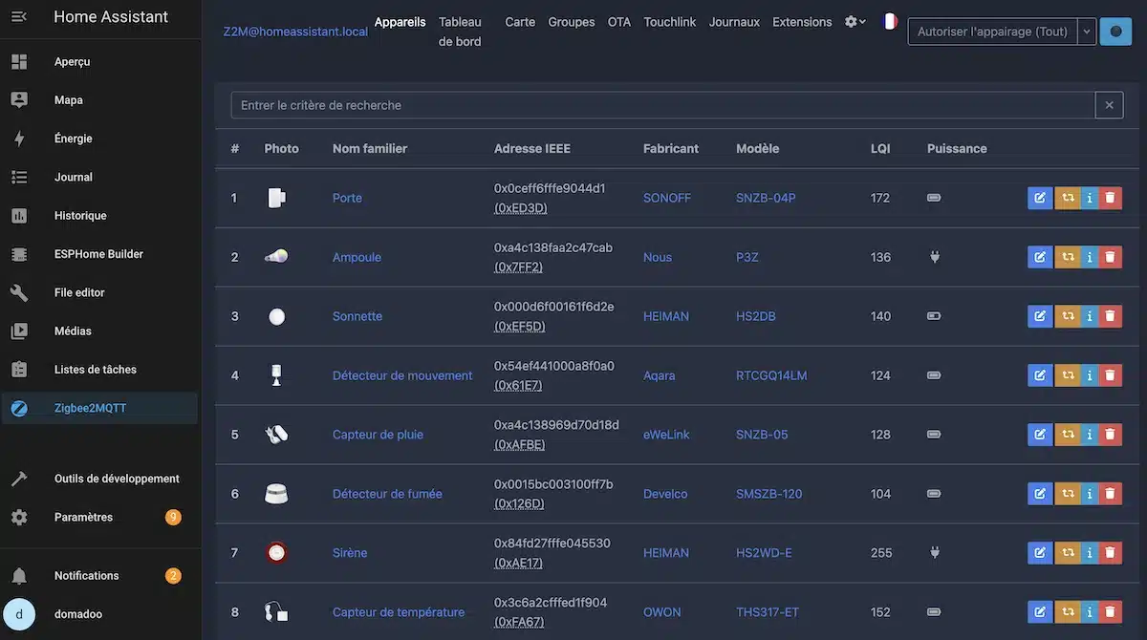Click the info icon for Sonnette row

(1090, 316)
